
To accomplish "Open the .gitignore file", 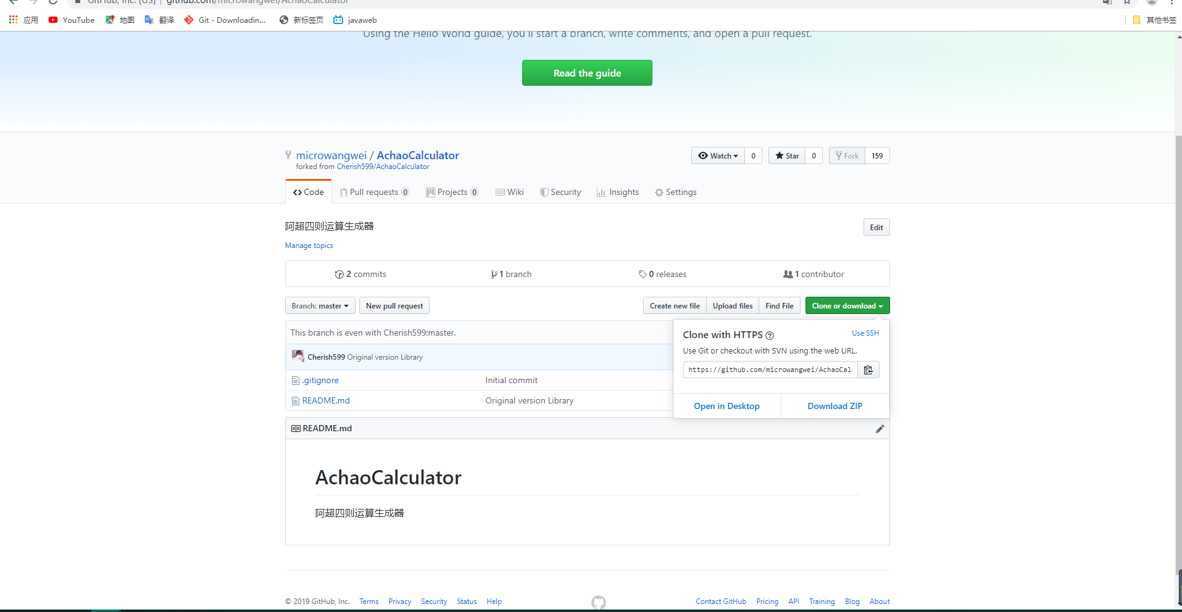I will [x=320, y=381].
